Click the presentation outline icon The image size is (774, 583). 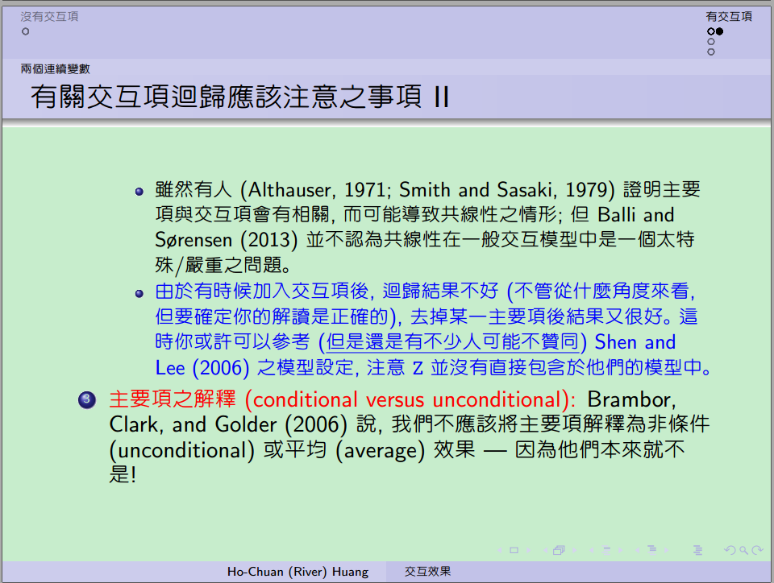coord(698,550)
